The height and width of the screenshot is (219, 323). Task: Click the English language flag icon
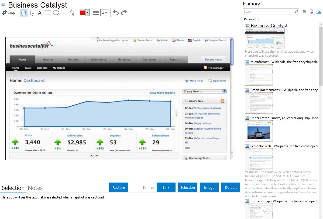pyautogui.click(x=190, y=40)
